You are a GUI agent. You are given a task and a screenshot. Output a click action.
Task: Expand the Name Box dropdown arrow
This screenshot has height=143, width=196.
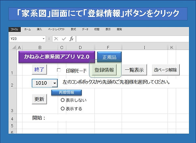[44, 39]
